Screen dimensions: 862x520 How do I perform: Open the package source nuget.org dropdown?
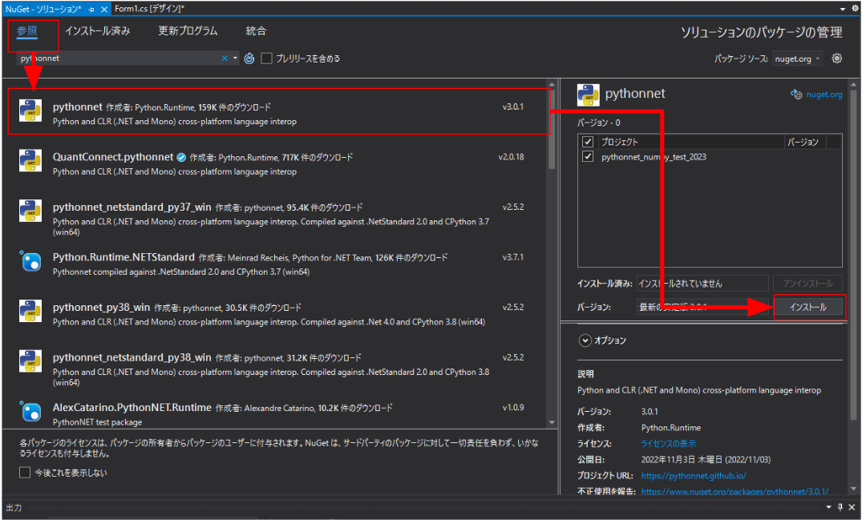(797, 58)
